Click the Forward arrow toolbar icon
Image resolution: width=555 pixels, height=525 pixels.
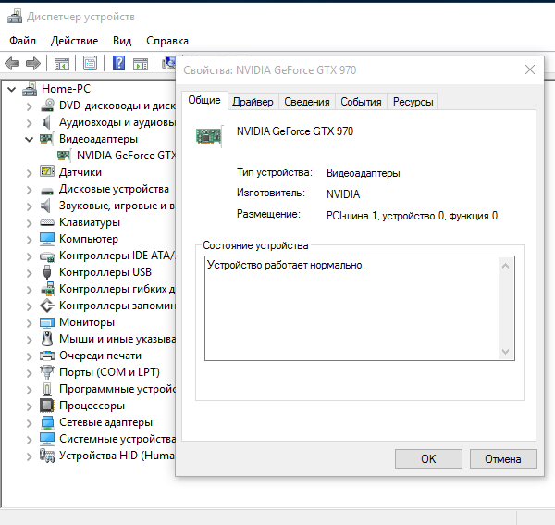coord(33,64)
